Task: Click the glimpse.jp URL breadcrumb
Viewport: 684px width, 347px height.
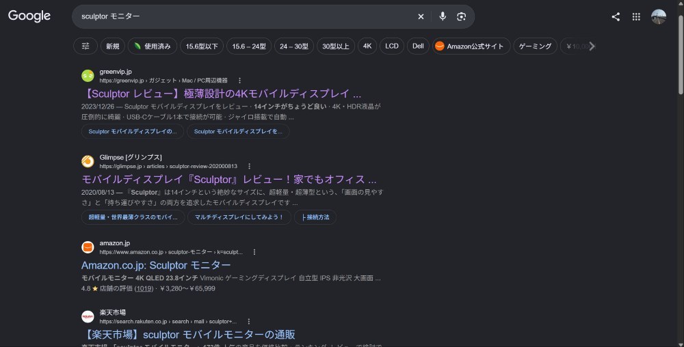Action: pos(168,166)
